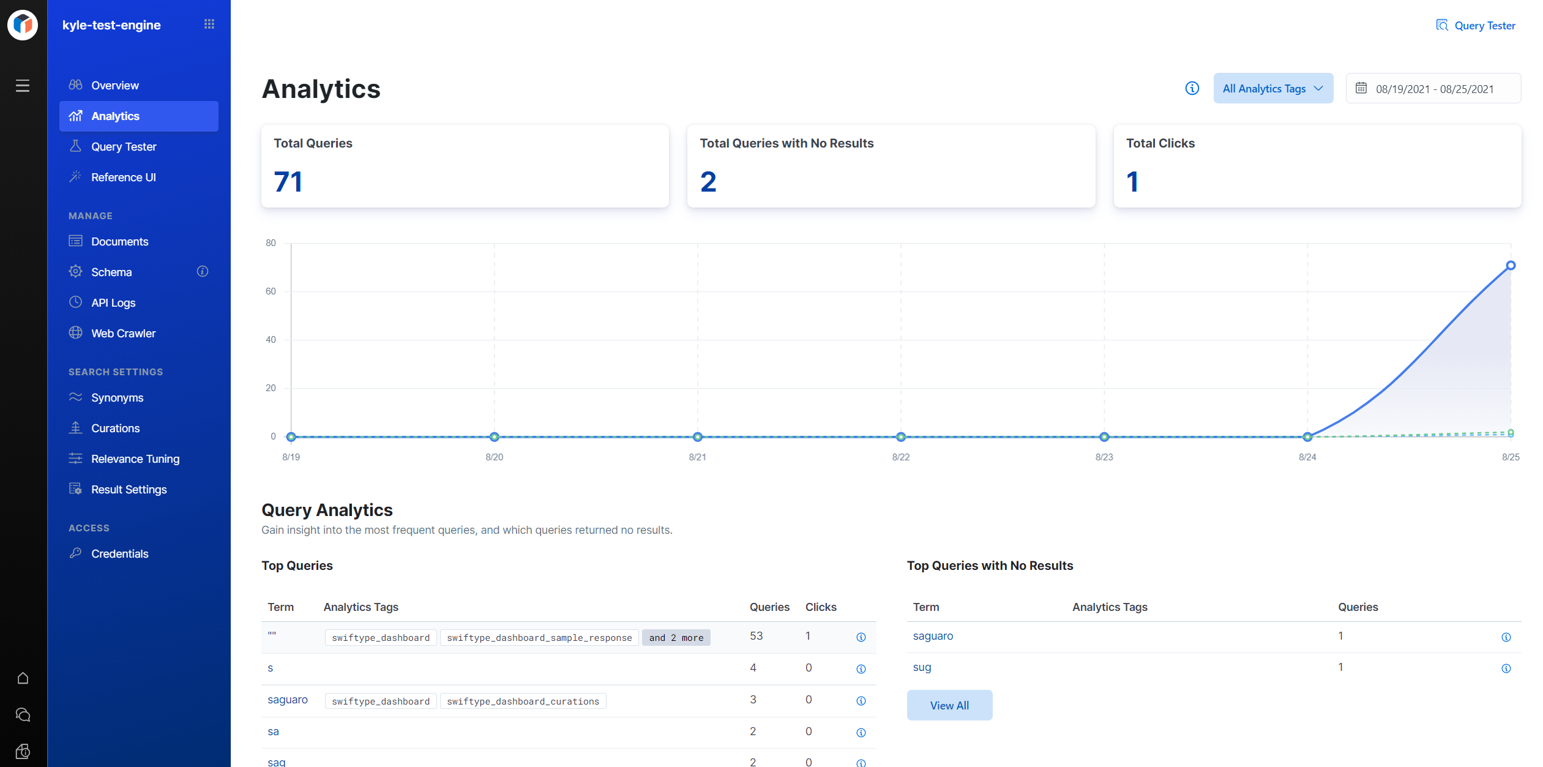
Task: Open the Web Crawler menu item
Action: tap(123, 333)
